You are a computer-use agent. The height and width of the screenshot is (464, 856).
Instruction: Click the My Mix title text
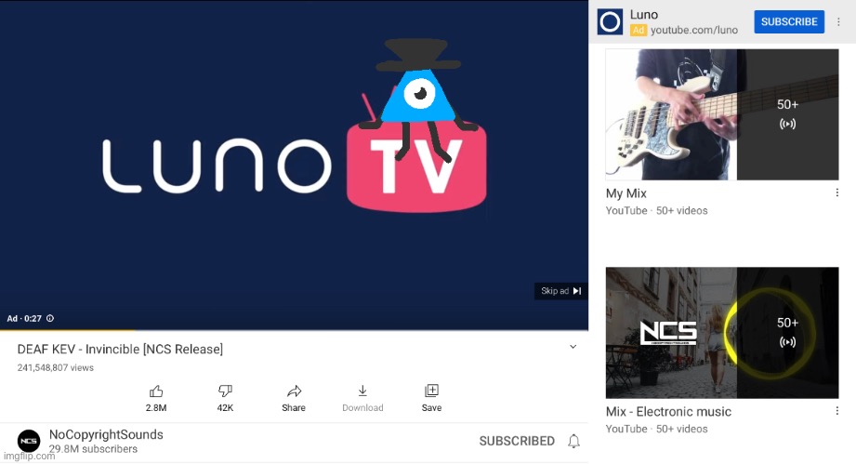tap(626, 193)
